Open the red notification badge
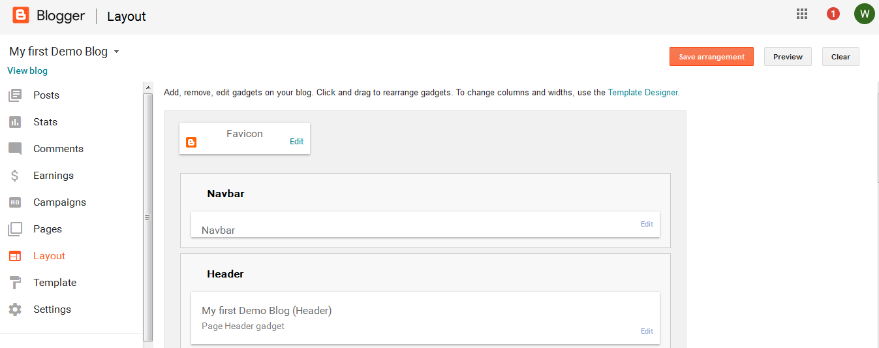Image resolution: width=879 pixels, height=348 pixels. [833, 14]
